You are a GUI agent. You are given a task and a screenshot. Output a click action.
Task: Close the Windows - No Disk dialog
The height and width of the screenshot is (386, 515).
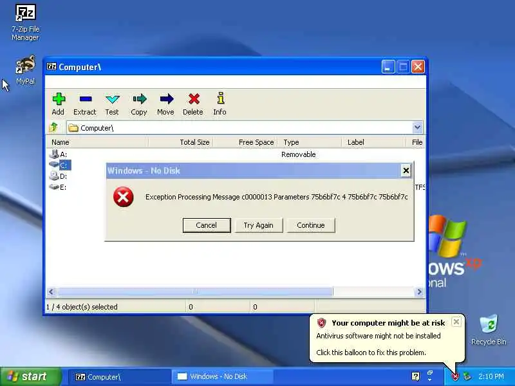(406, 170)
